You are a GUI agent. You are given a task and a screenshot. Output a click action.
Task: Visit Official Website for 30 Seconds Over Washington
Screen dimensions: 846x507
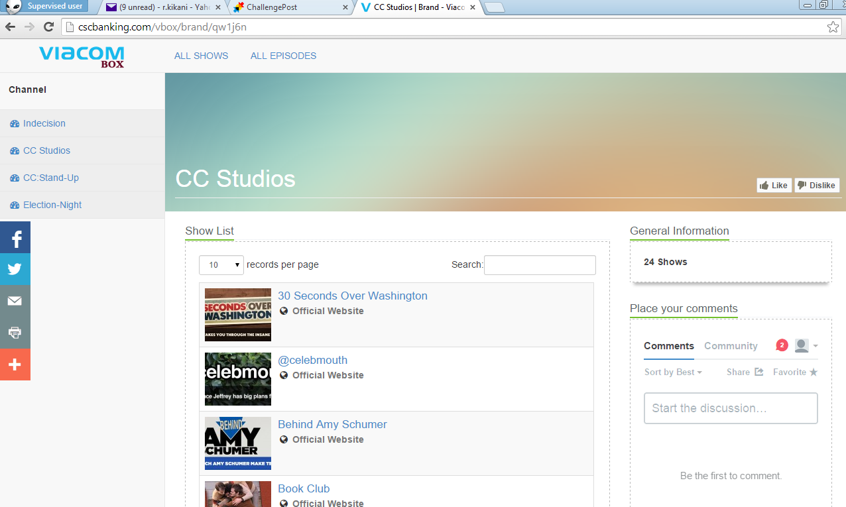328,311
